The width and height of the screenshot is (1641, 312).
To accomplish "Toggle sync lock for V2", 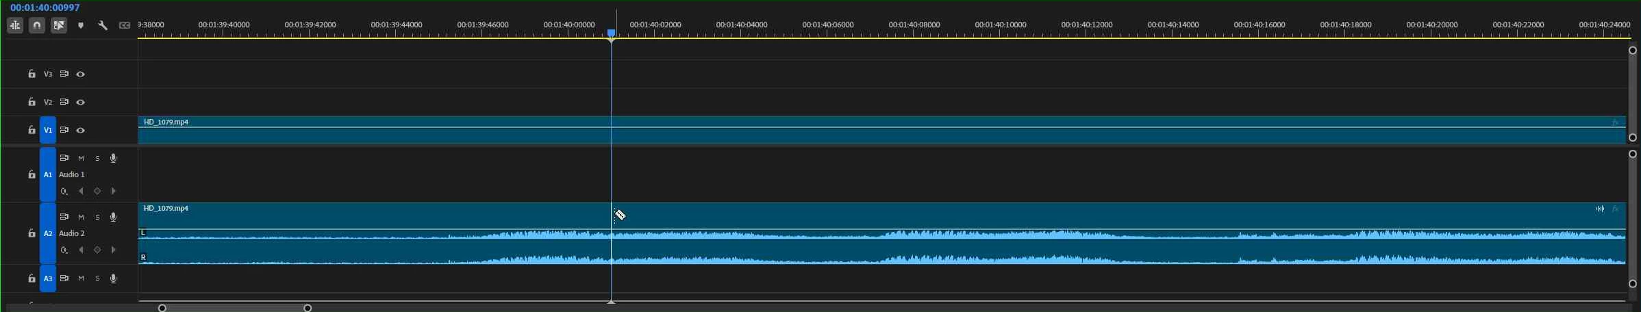I will [x=64, y=102].
